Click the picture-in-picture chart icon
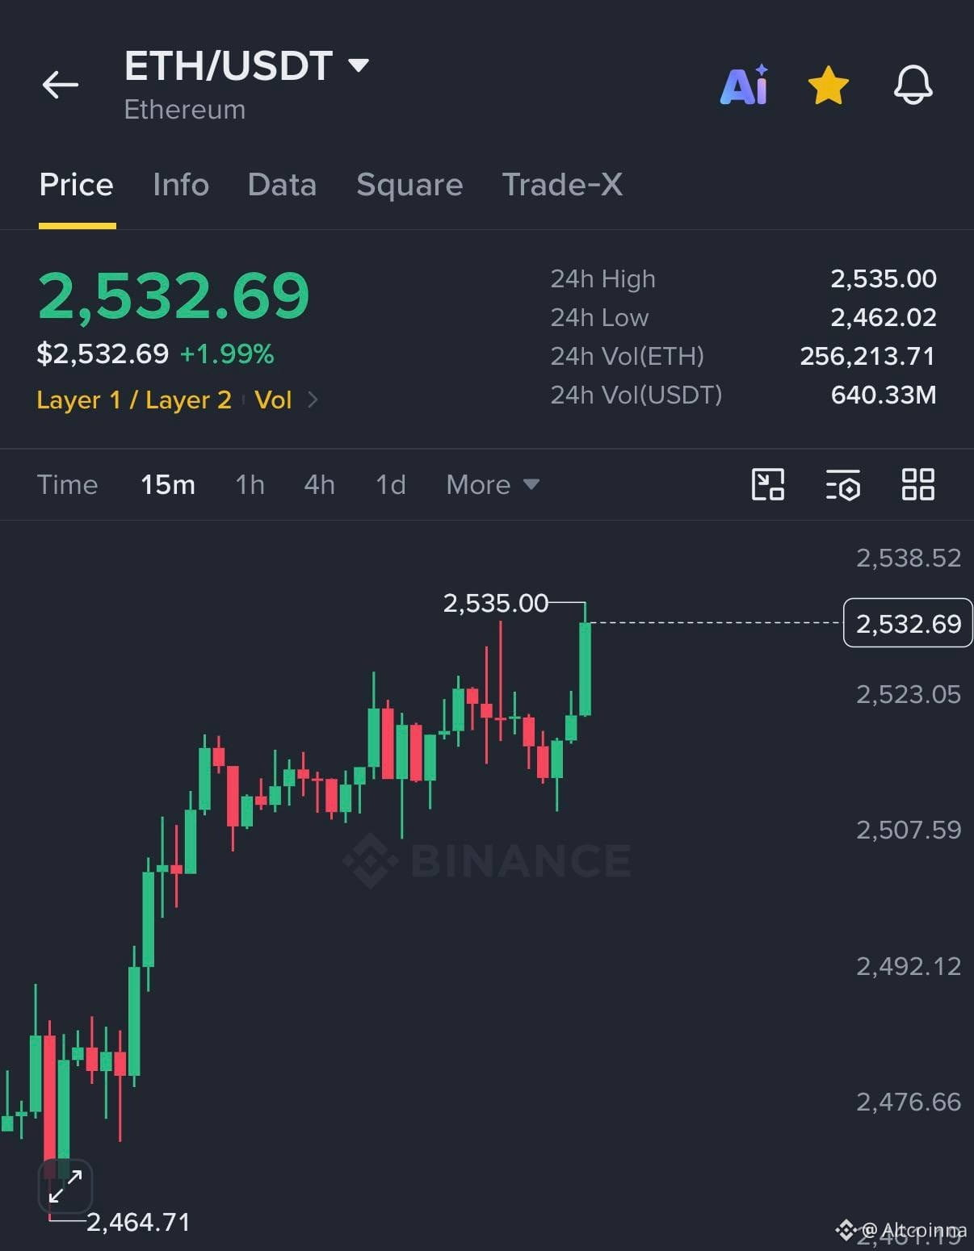The image size is (974, 1251). 768,484
